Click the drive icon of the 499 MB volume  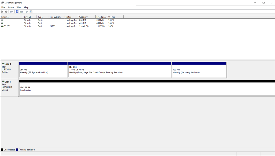pyautogui.click(x=2, y=23)
